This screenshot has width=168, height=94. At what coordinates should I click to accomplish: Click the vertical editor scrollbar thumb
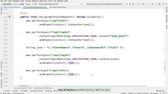click(x=165, y=66)
